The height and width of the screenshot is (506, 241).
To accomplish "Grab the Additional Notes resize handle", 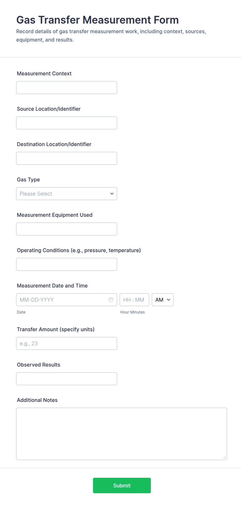I will [224, 457].
